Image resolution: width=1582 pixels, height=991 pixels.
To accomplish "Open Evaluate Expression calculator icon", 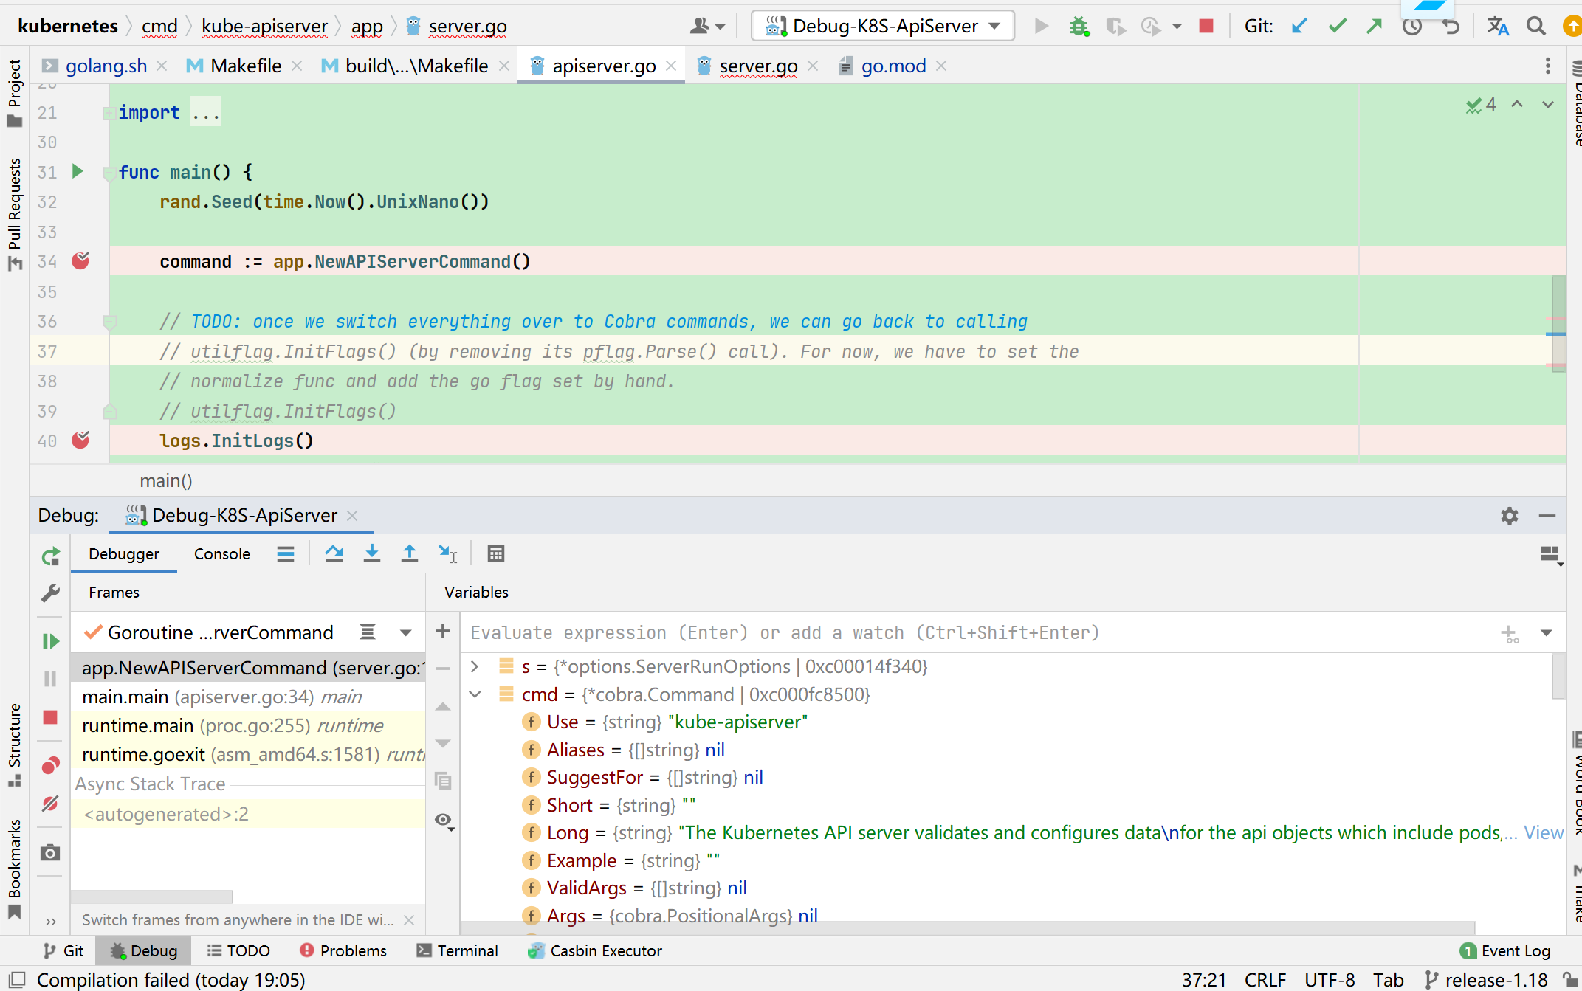I will pyautogui.click(x=496, y=553).
